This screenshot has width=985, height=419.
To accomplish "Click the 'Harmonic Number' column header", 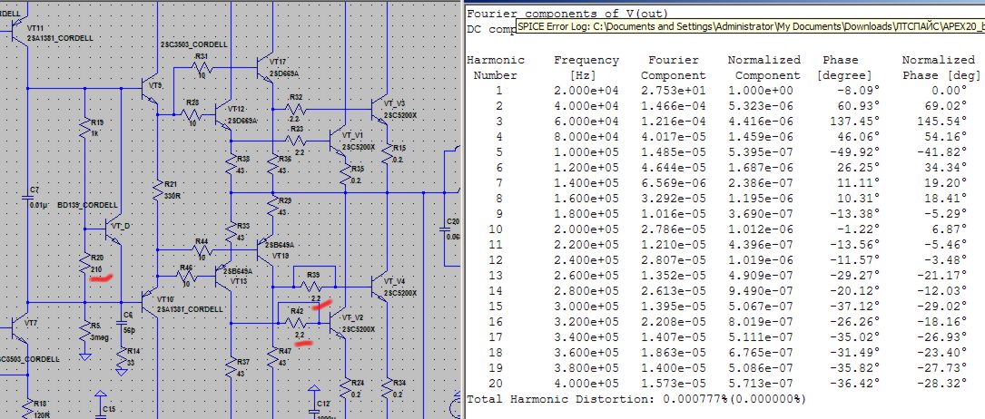I will click(495, 68).
